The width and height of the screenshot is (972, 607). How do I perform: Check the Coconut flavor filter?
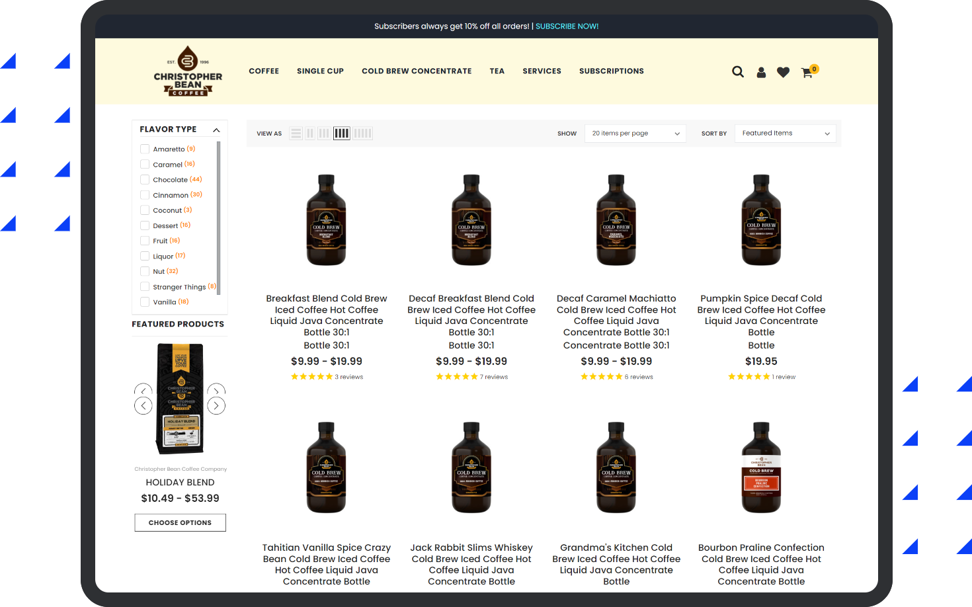(x=145, y=210)
